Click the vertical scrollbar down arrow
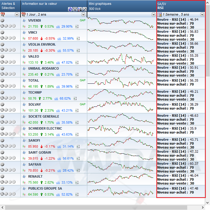 [208, 202]
